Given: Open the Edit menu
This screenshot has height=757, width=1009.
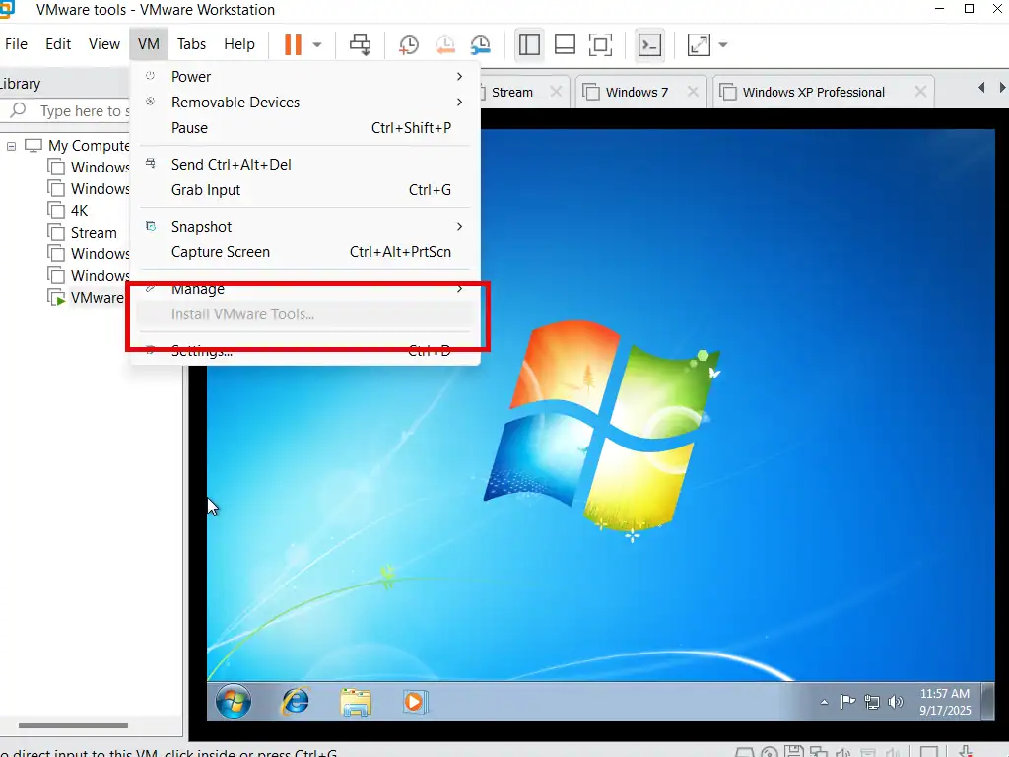Looking at the screenshot, I should (58, 43).
